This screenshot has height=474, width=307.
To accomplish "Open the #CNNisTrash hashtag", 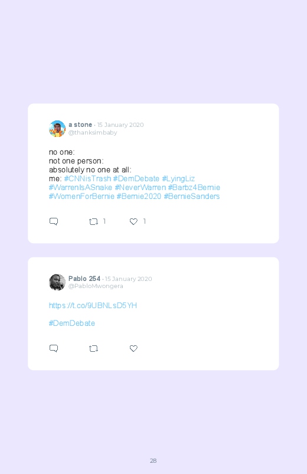I will tap(87, 179).
